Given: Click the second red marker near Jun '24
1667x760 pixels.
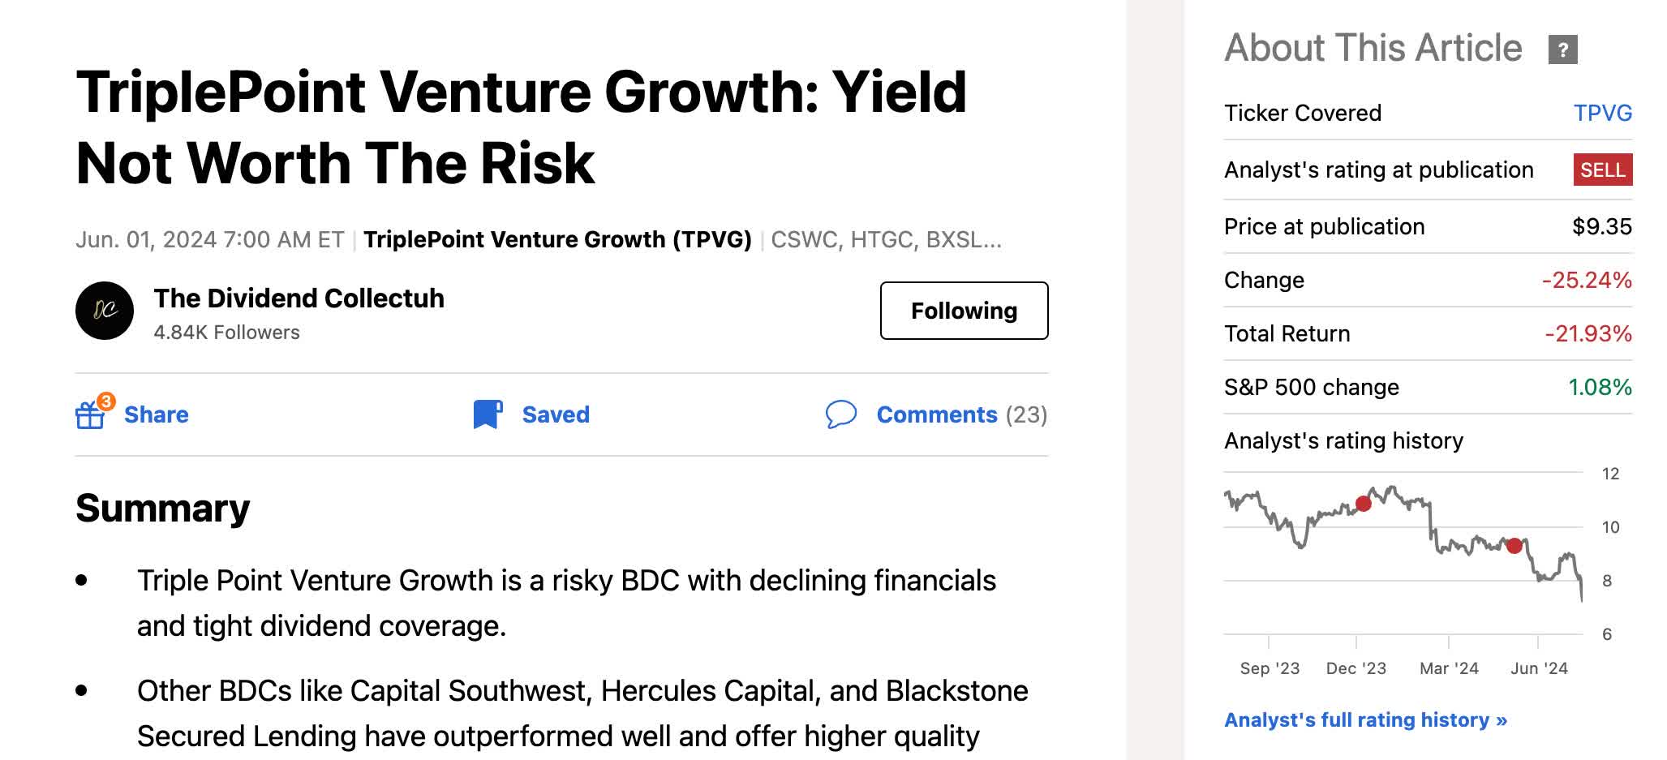Looking at the screenshot, I should click(x=1514, y=546).
